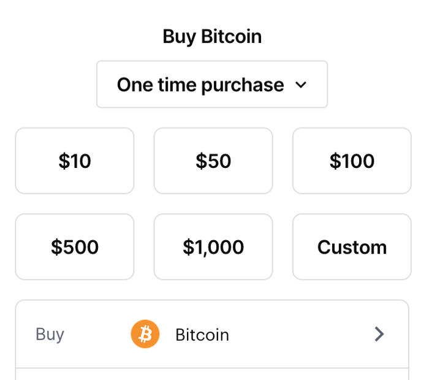
Task: Click the Buy label in the asset row
Action: pos(50,334)
